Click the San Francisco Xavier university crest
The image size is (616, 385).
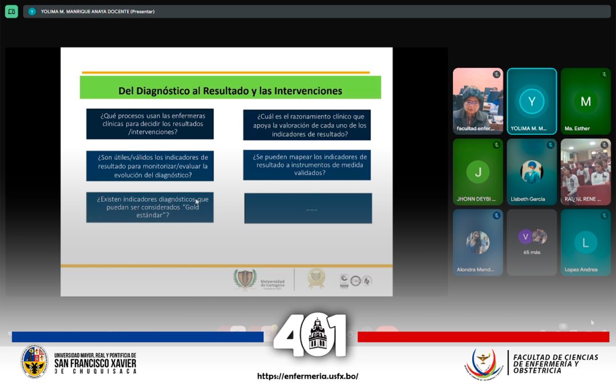point(34,362)
